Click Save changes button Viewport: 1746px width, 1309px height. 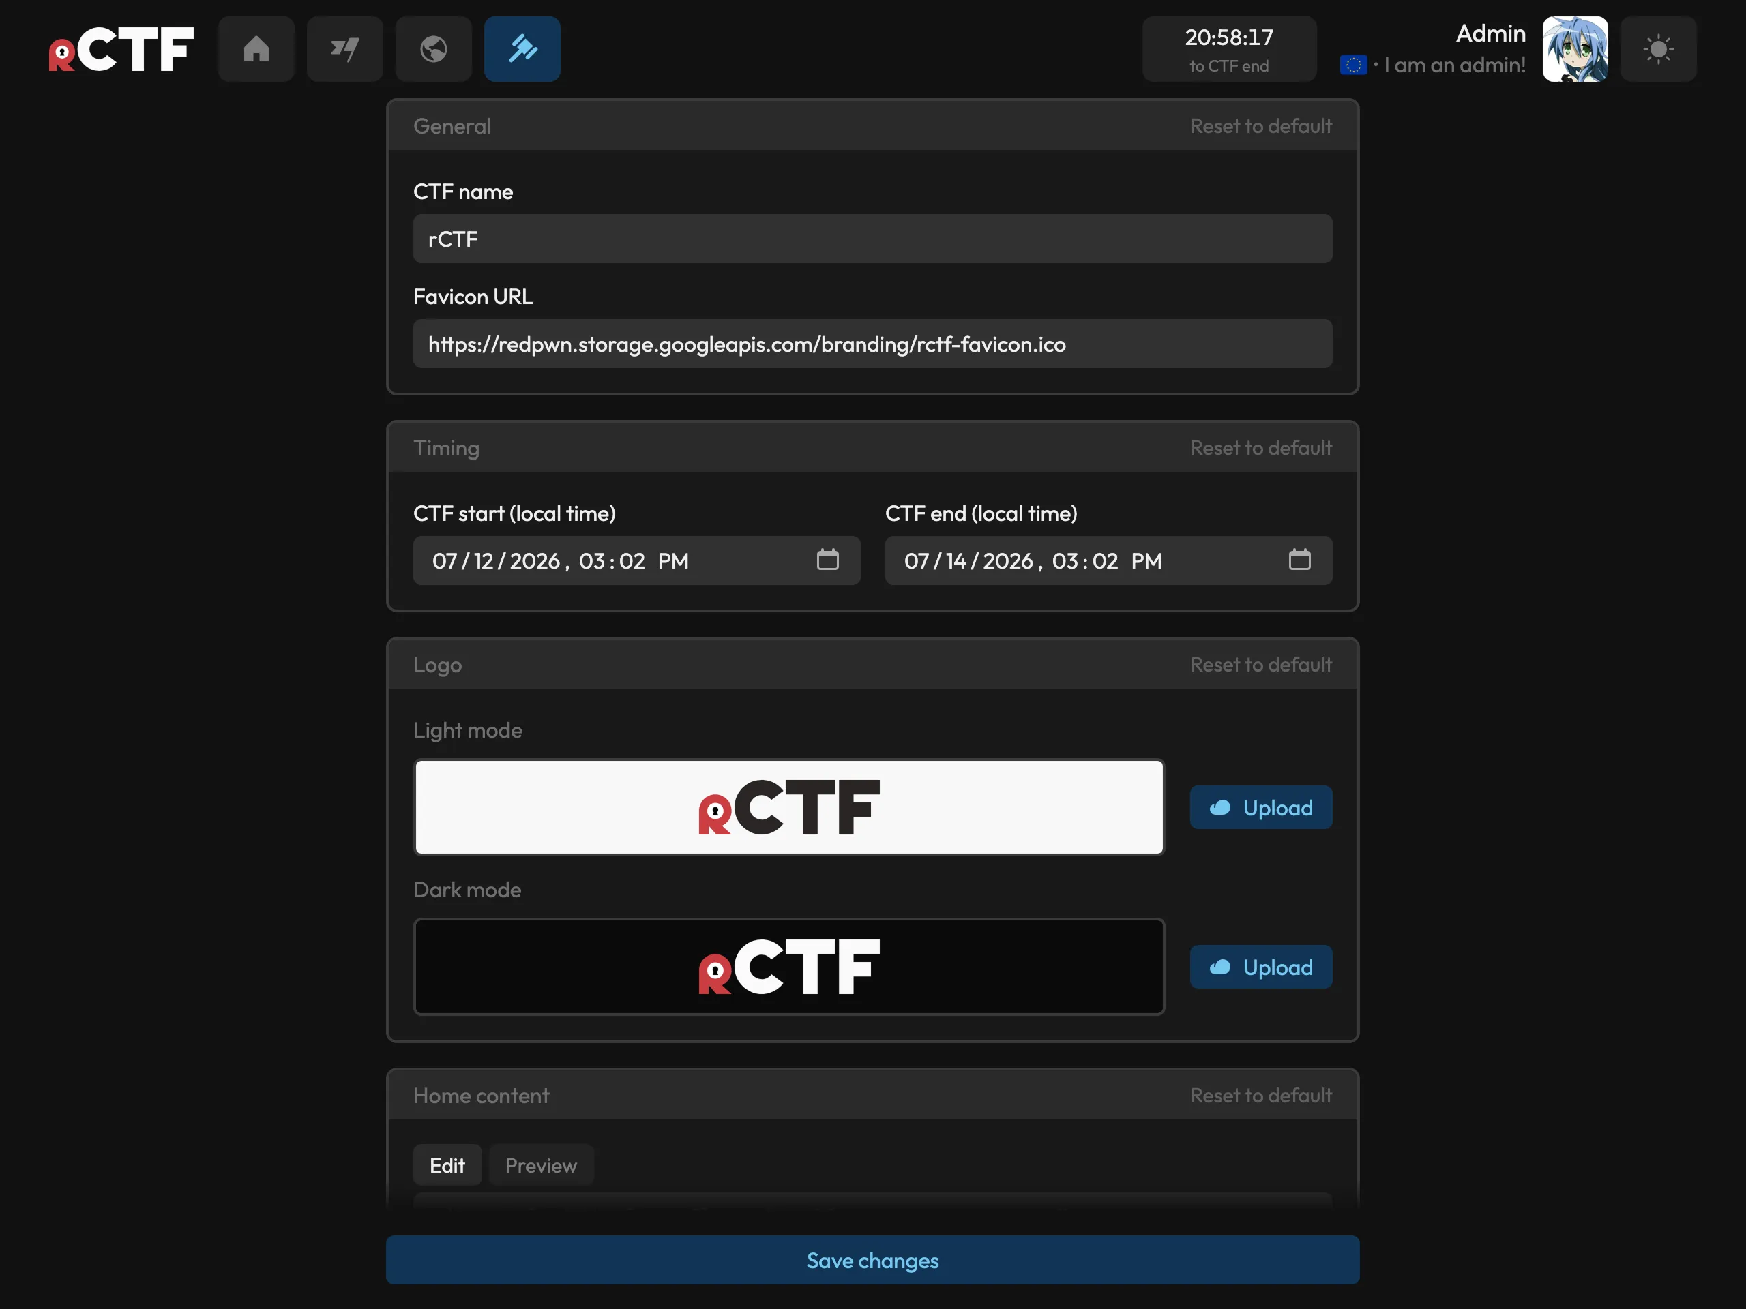tap(872, 1260)
